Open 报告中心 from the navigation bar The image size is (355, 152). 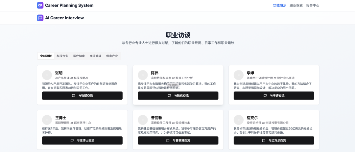[x=313, y=6]
